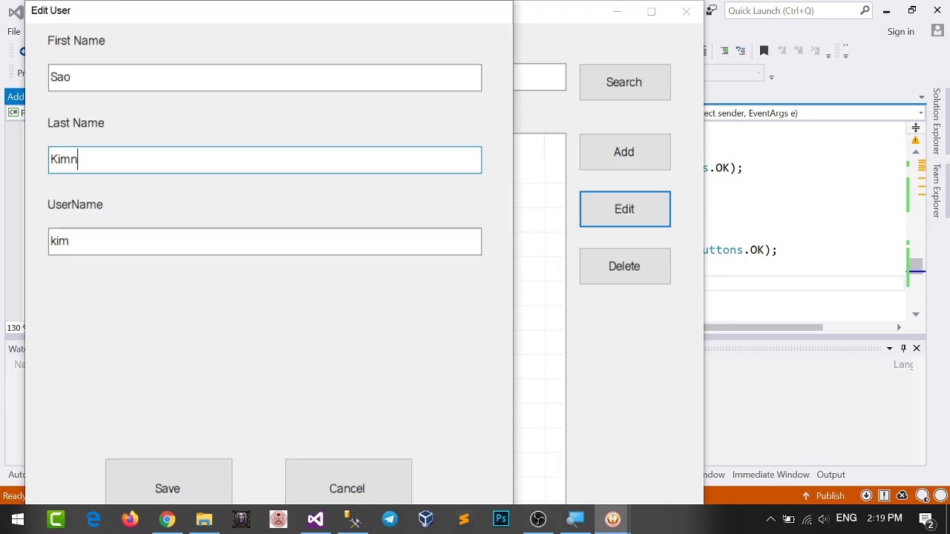The image size is (950, 534).
Task: Click the Add button in the background form
Action: tap(625, 152)
